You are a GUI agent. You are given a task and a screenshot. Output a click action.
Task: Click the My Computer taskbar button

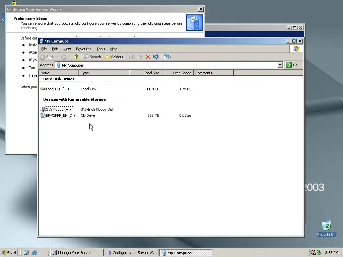[x=186, y=253]
